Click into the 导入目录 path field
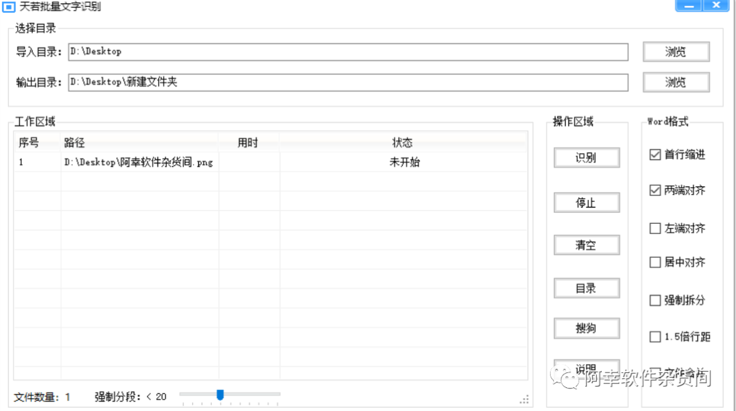This screenshot has width=736, height=411. point(348,52)
